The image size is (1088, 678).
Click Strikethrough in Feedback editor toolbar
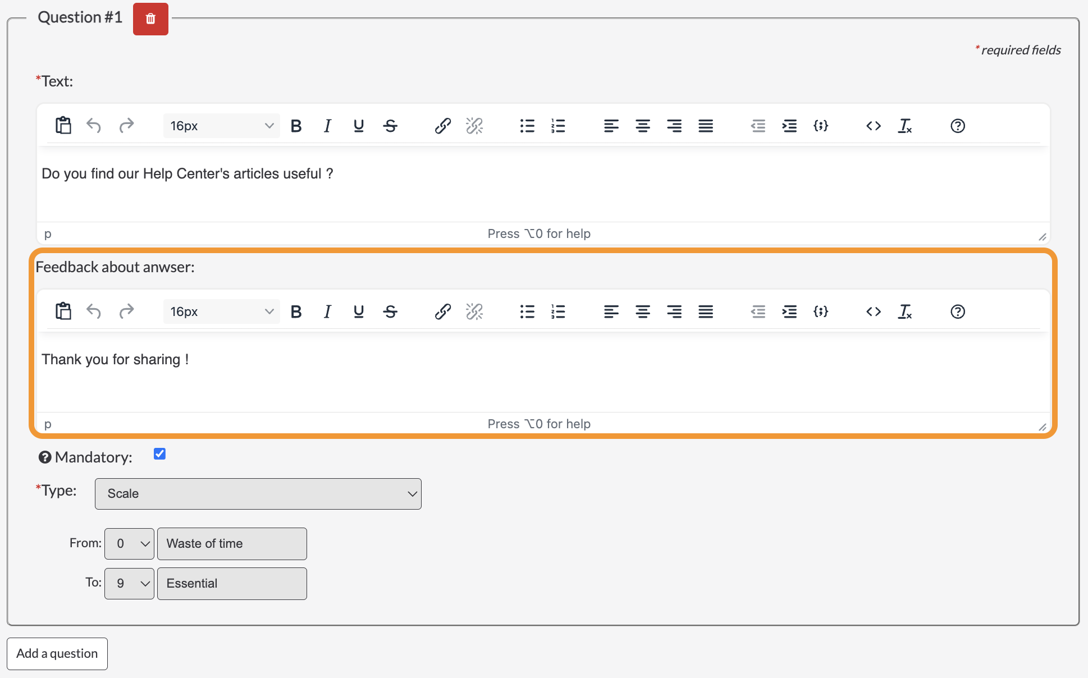click(391, 311)
